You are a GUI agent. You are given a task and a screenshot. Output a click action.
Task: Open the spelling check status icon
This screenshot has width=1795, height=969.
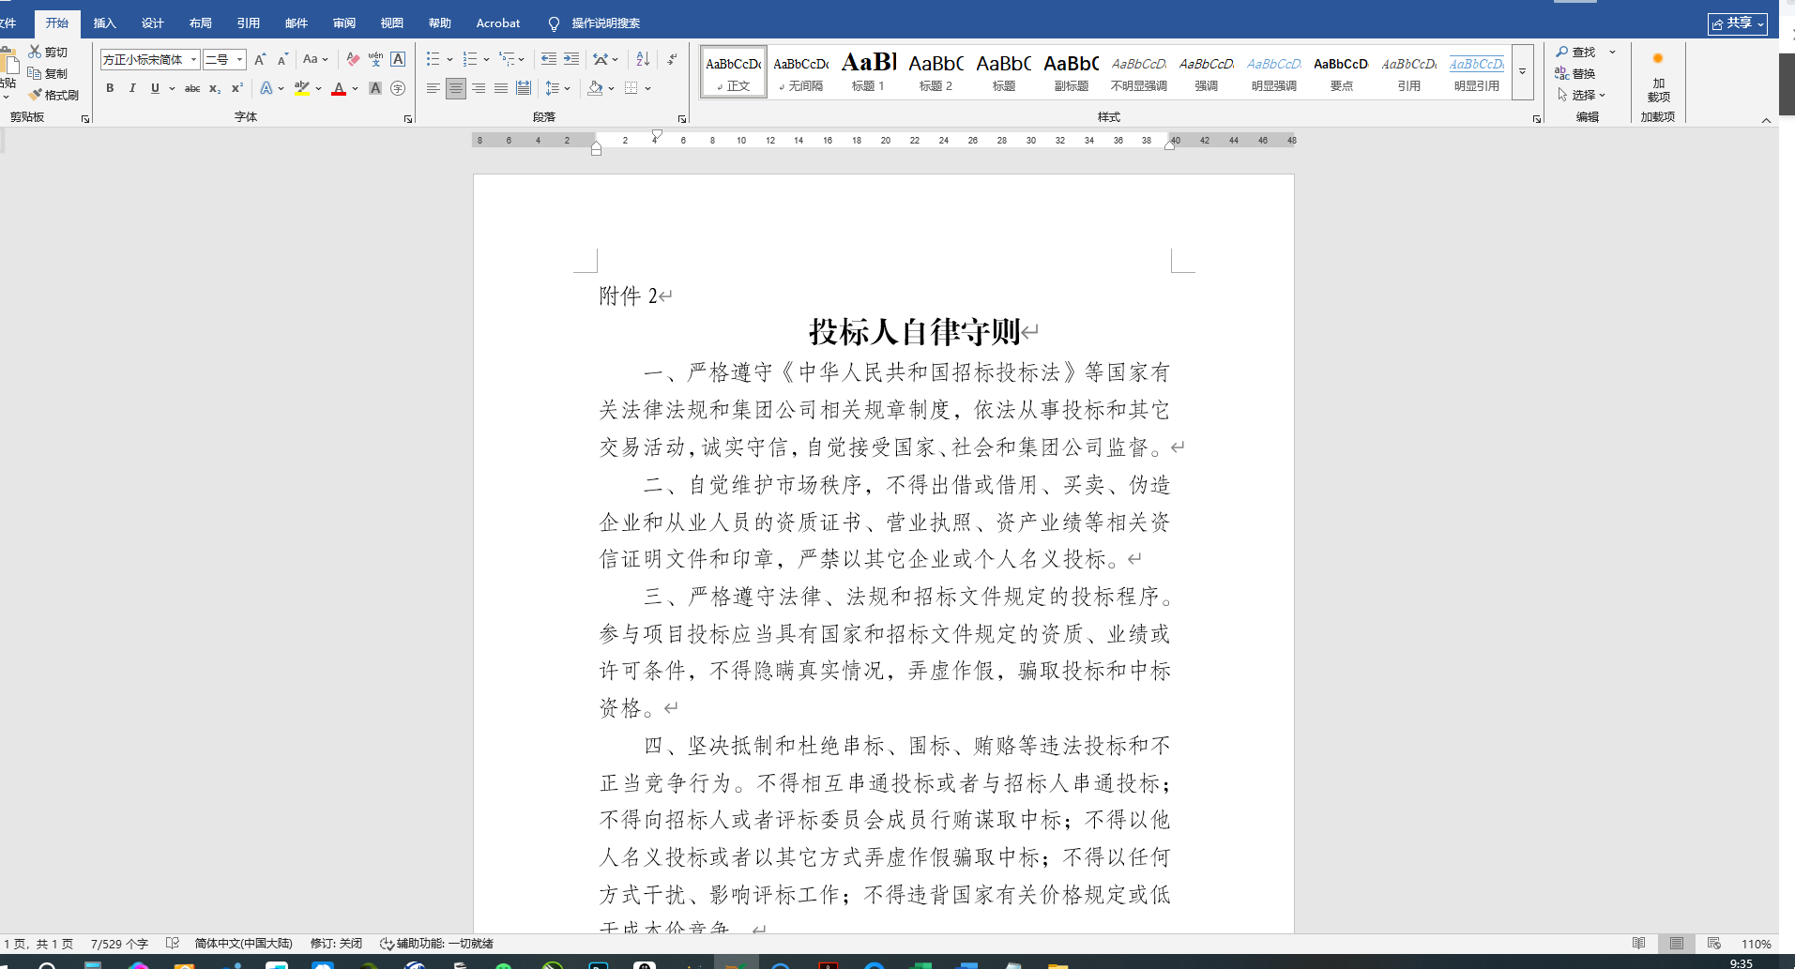click(x=173, y=944)
